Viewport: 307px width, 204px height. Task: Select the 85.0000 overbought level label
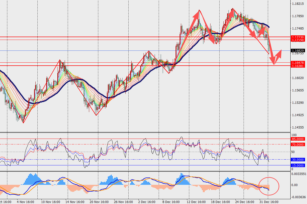(298, 139)
